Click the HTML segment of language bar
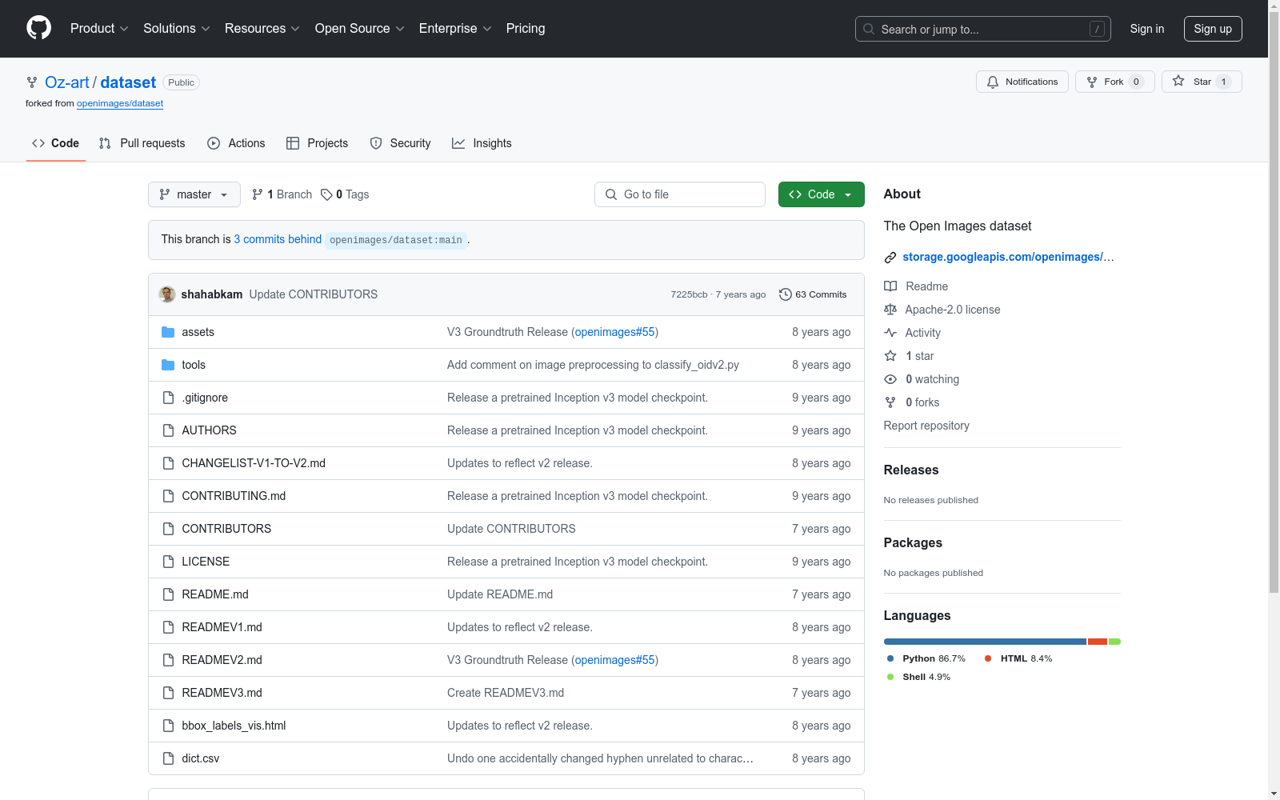 (x=1098, y=642)
